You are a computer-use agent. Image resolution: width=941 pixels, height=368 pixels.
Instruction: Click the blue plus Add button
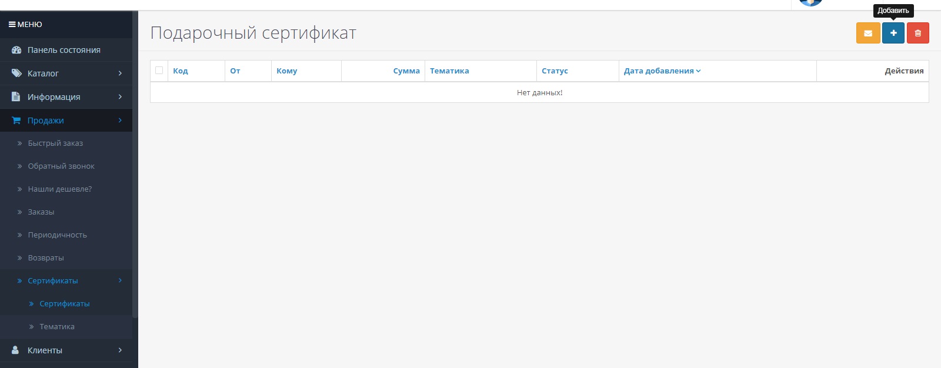point(893,33)
